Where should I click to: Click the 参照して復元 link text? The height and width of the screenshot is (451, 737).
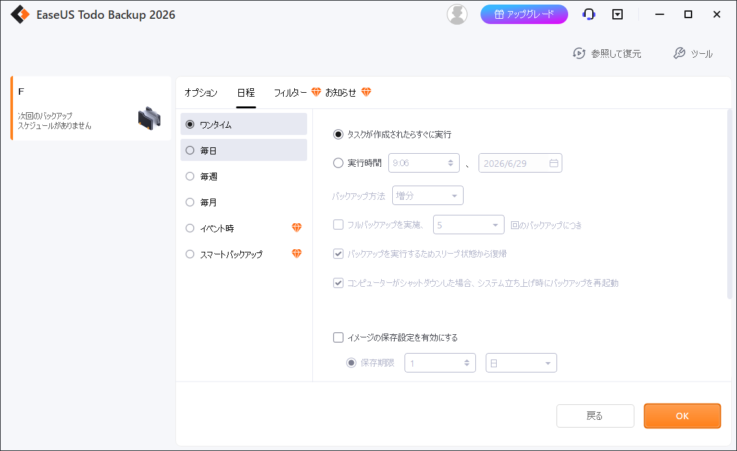click(616, 54)
